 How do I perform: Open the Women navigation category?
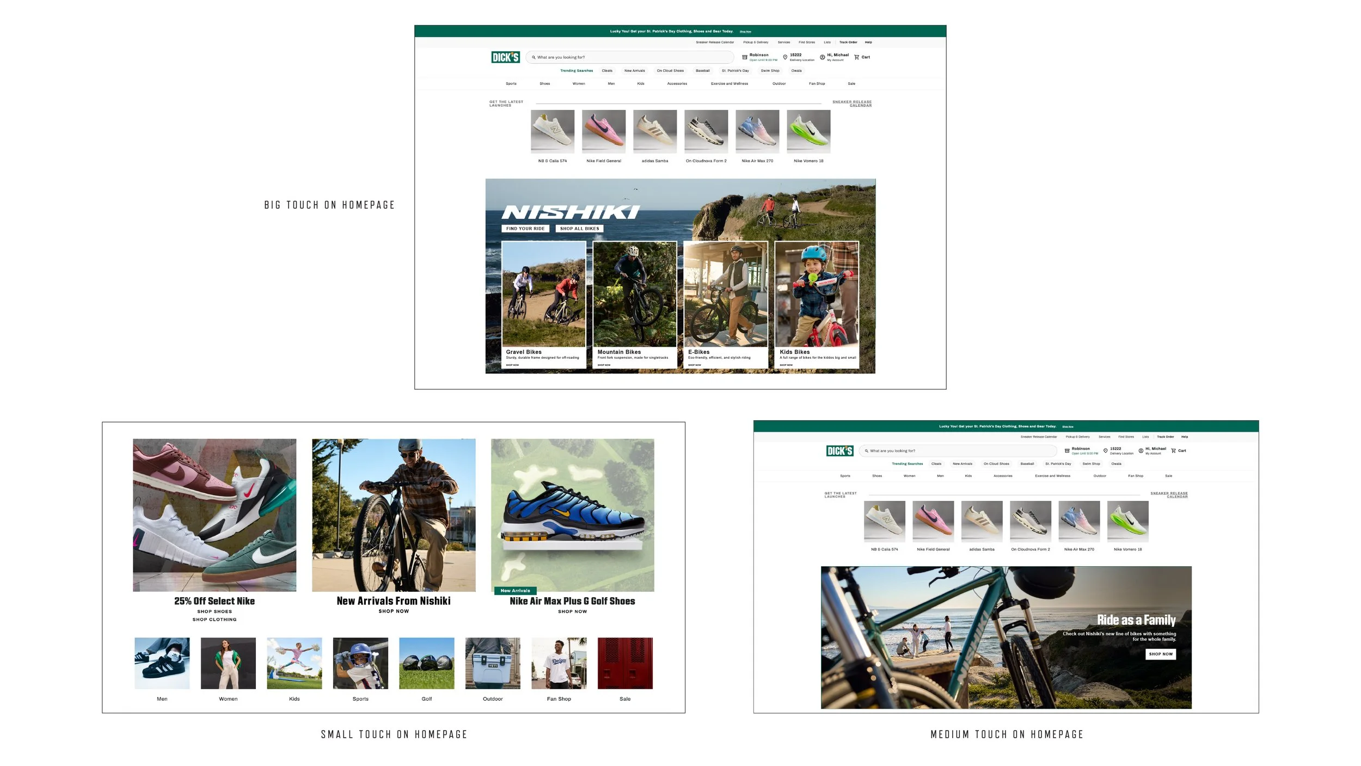tap(578, 83)
